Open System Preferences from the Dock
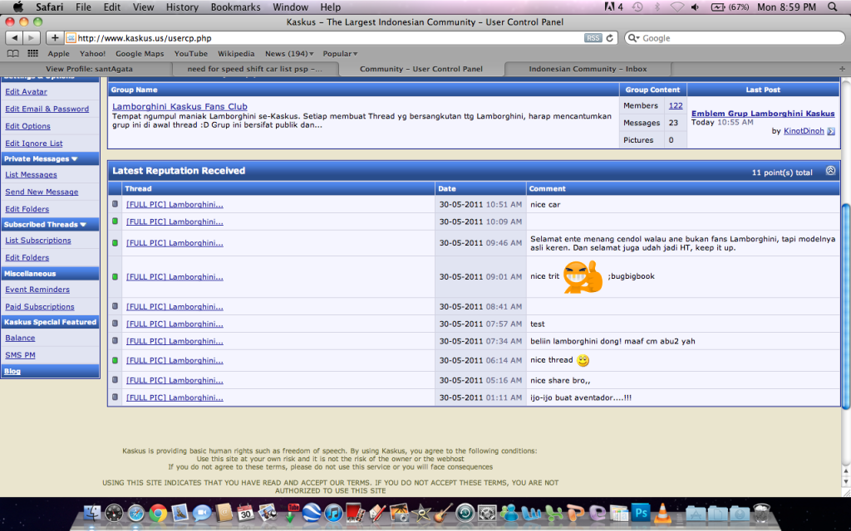Image resolution: width=851 pixels, height=531 pixels. pyautogui.click(x=487, y=513)
